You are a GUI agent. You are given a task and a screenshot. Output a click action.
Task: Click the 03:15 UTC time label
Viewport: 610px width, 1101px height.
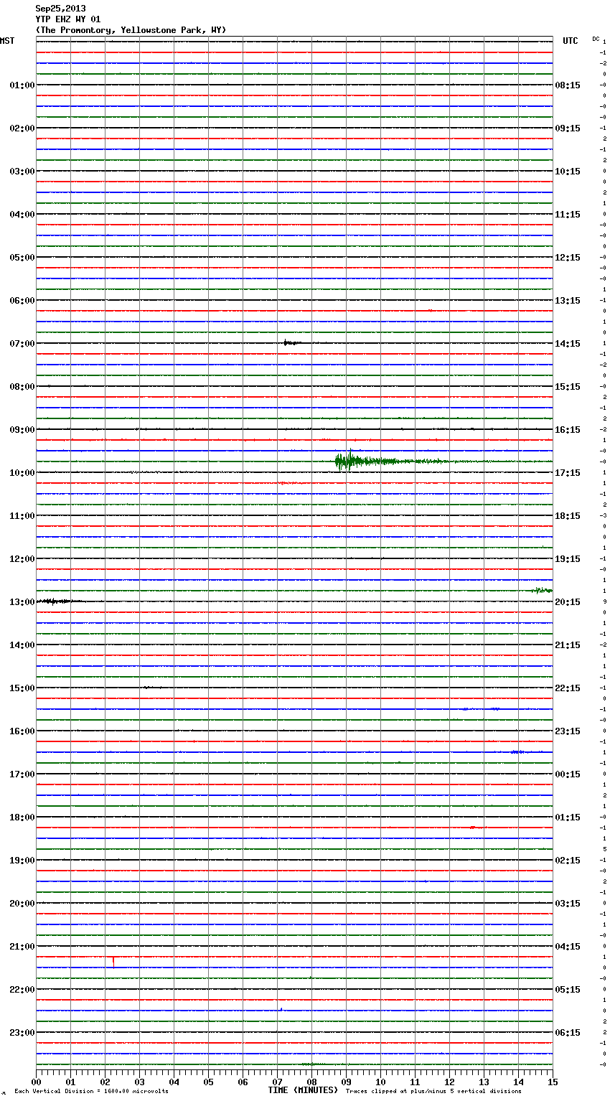click(x=568, y=904)
